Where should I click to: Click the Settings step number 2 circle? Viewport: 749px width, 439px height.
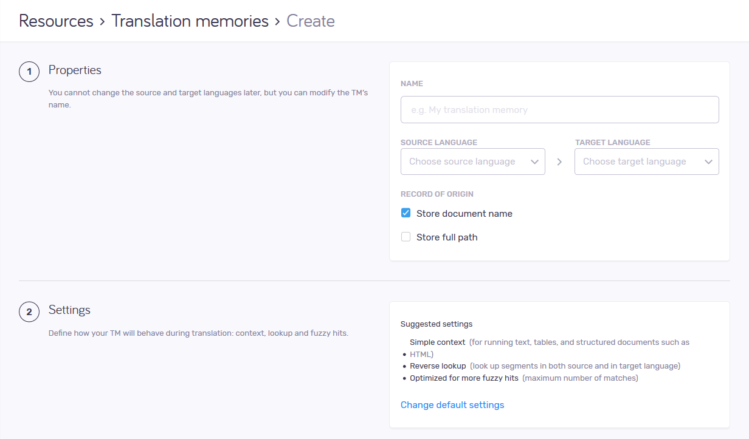(29, 311)
